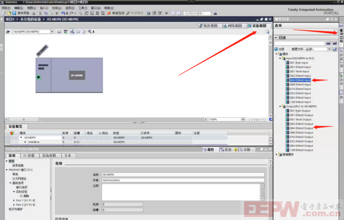Expand Port 1 [X1 P1 R] in properties tree
The height and width of the screenshot is (220, 344).
point(14,200)
